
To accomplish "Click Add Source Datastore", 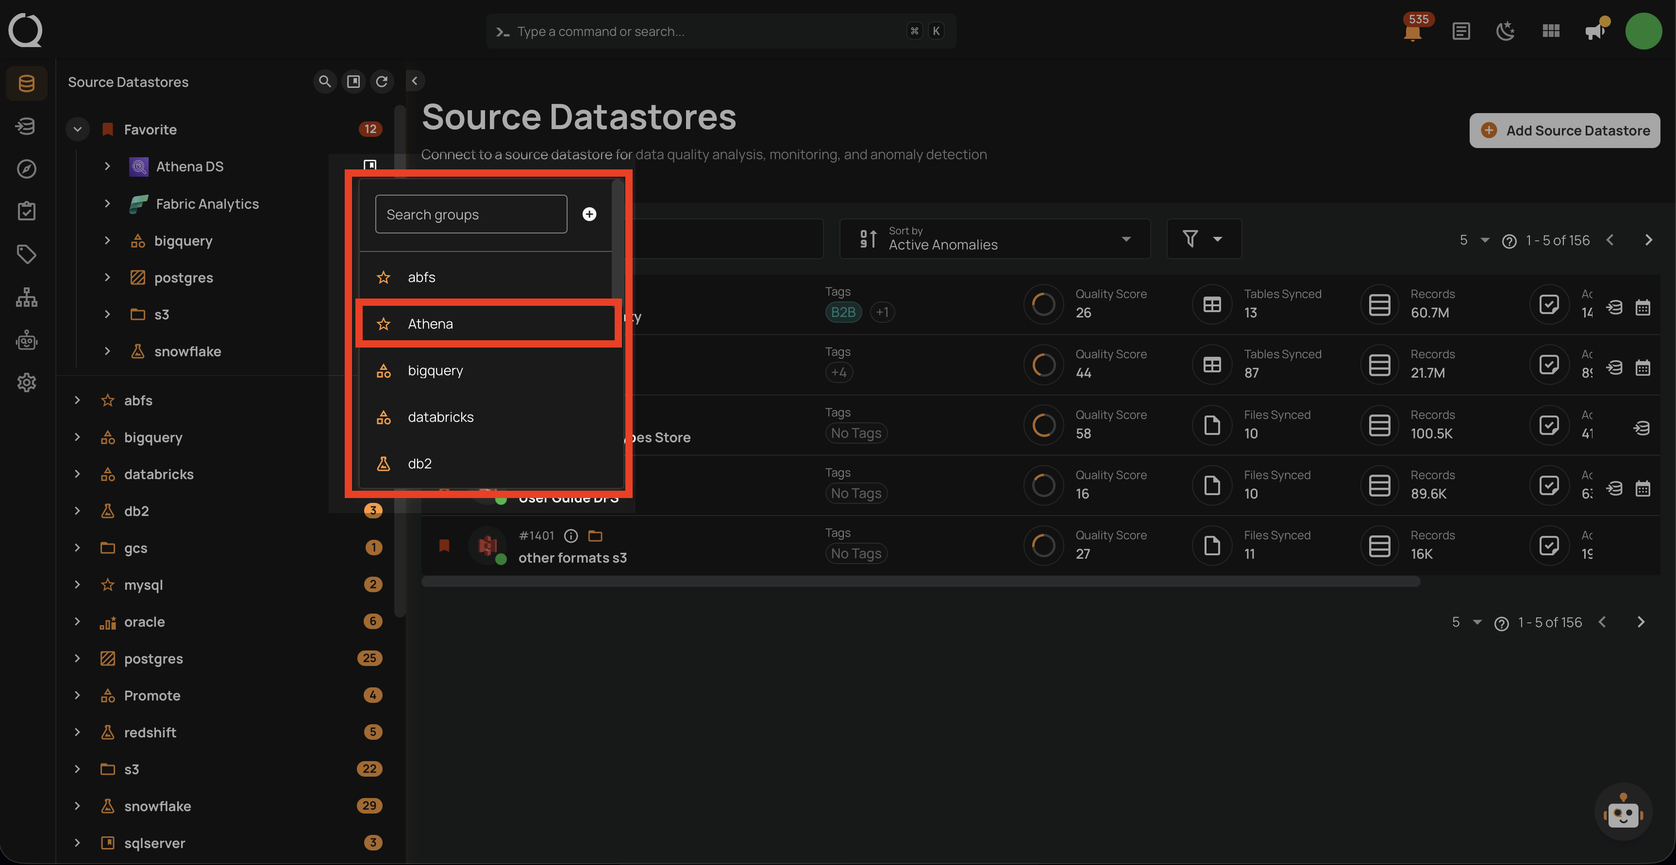I will 1564,130.
